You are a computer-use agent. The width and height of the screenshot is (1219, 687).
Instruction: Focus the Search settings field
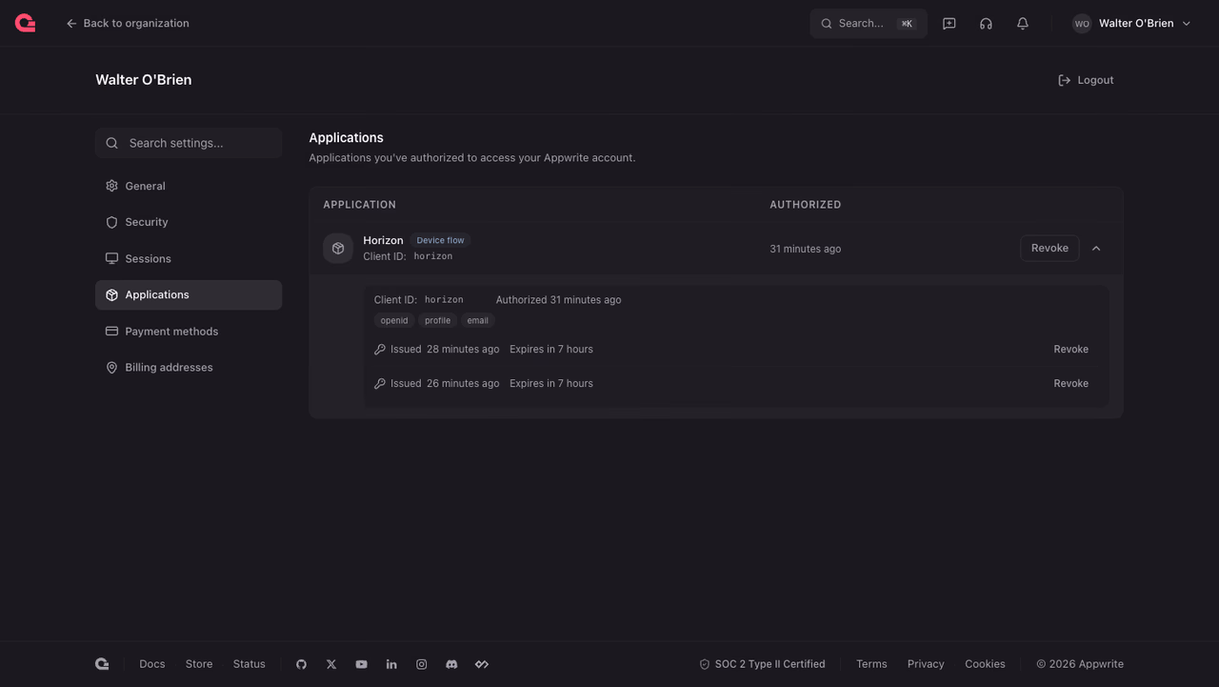[189, 143]
